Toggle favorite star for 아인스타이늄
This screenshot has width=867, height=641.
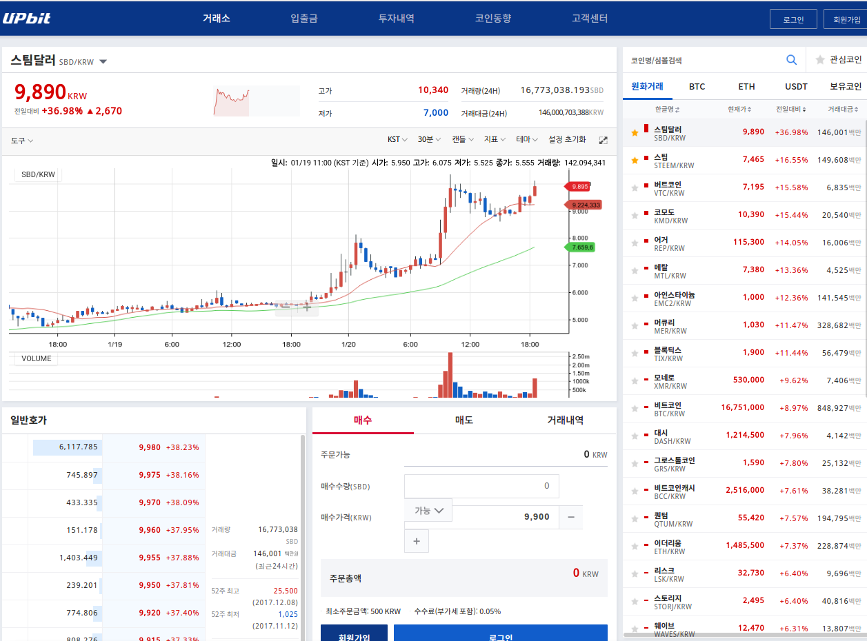635,298
